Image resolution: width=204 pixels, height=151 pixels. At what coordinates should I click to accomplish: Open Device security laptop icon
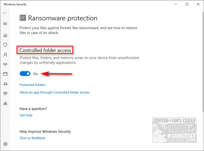(5, 84)
